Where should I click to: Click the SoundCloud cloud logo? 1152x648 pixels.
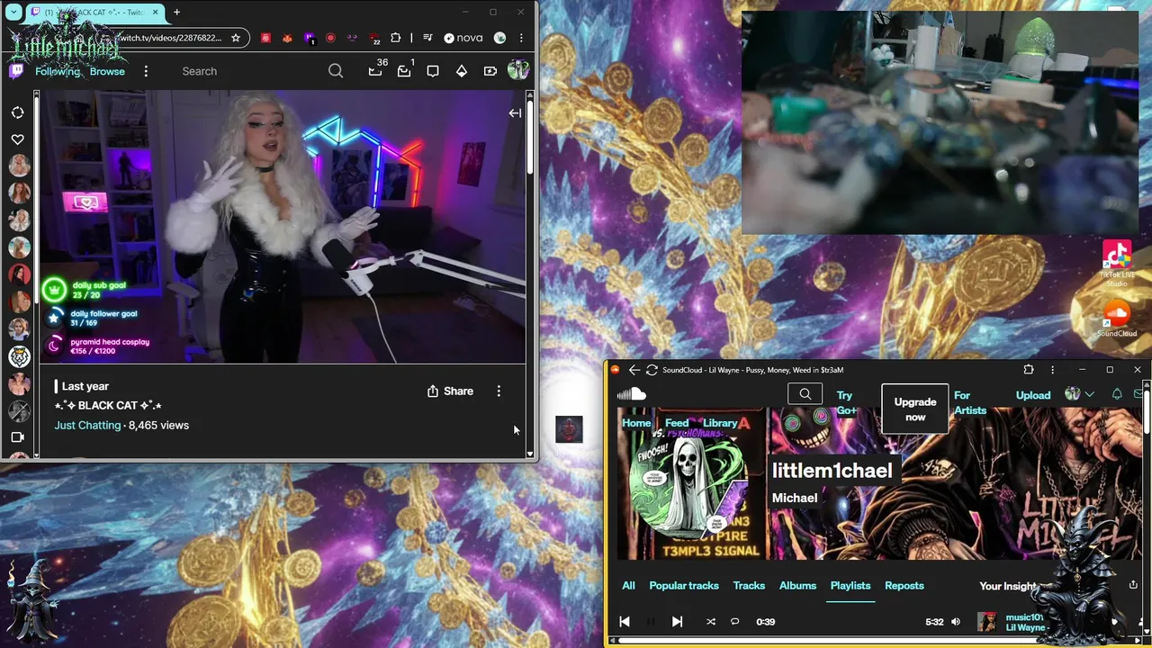[x=632, y=394]
